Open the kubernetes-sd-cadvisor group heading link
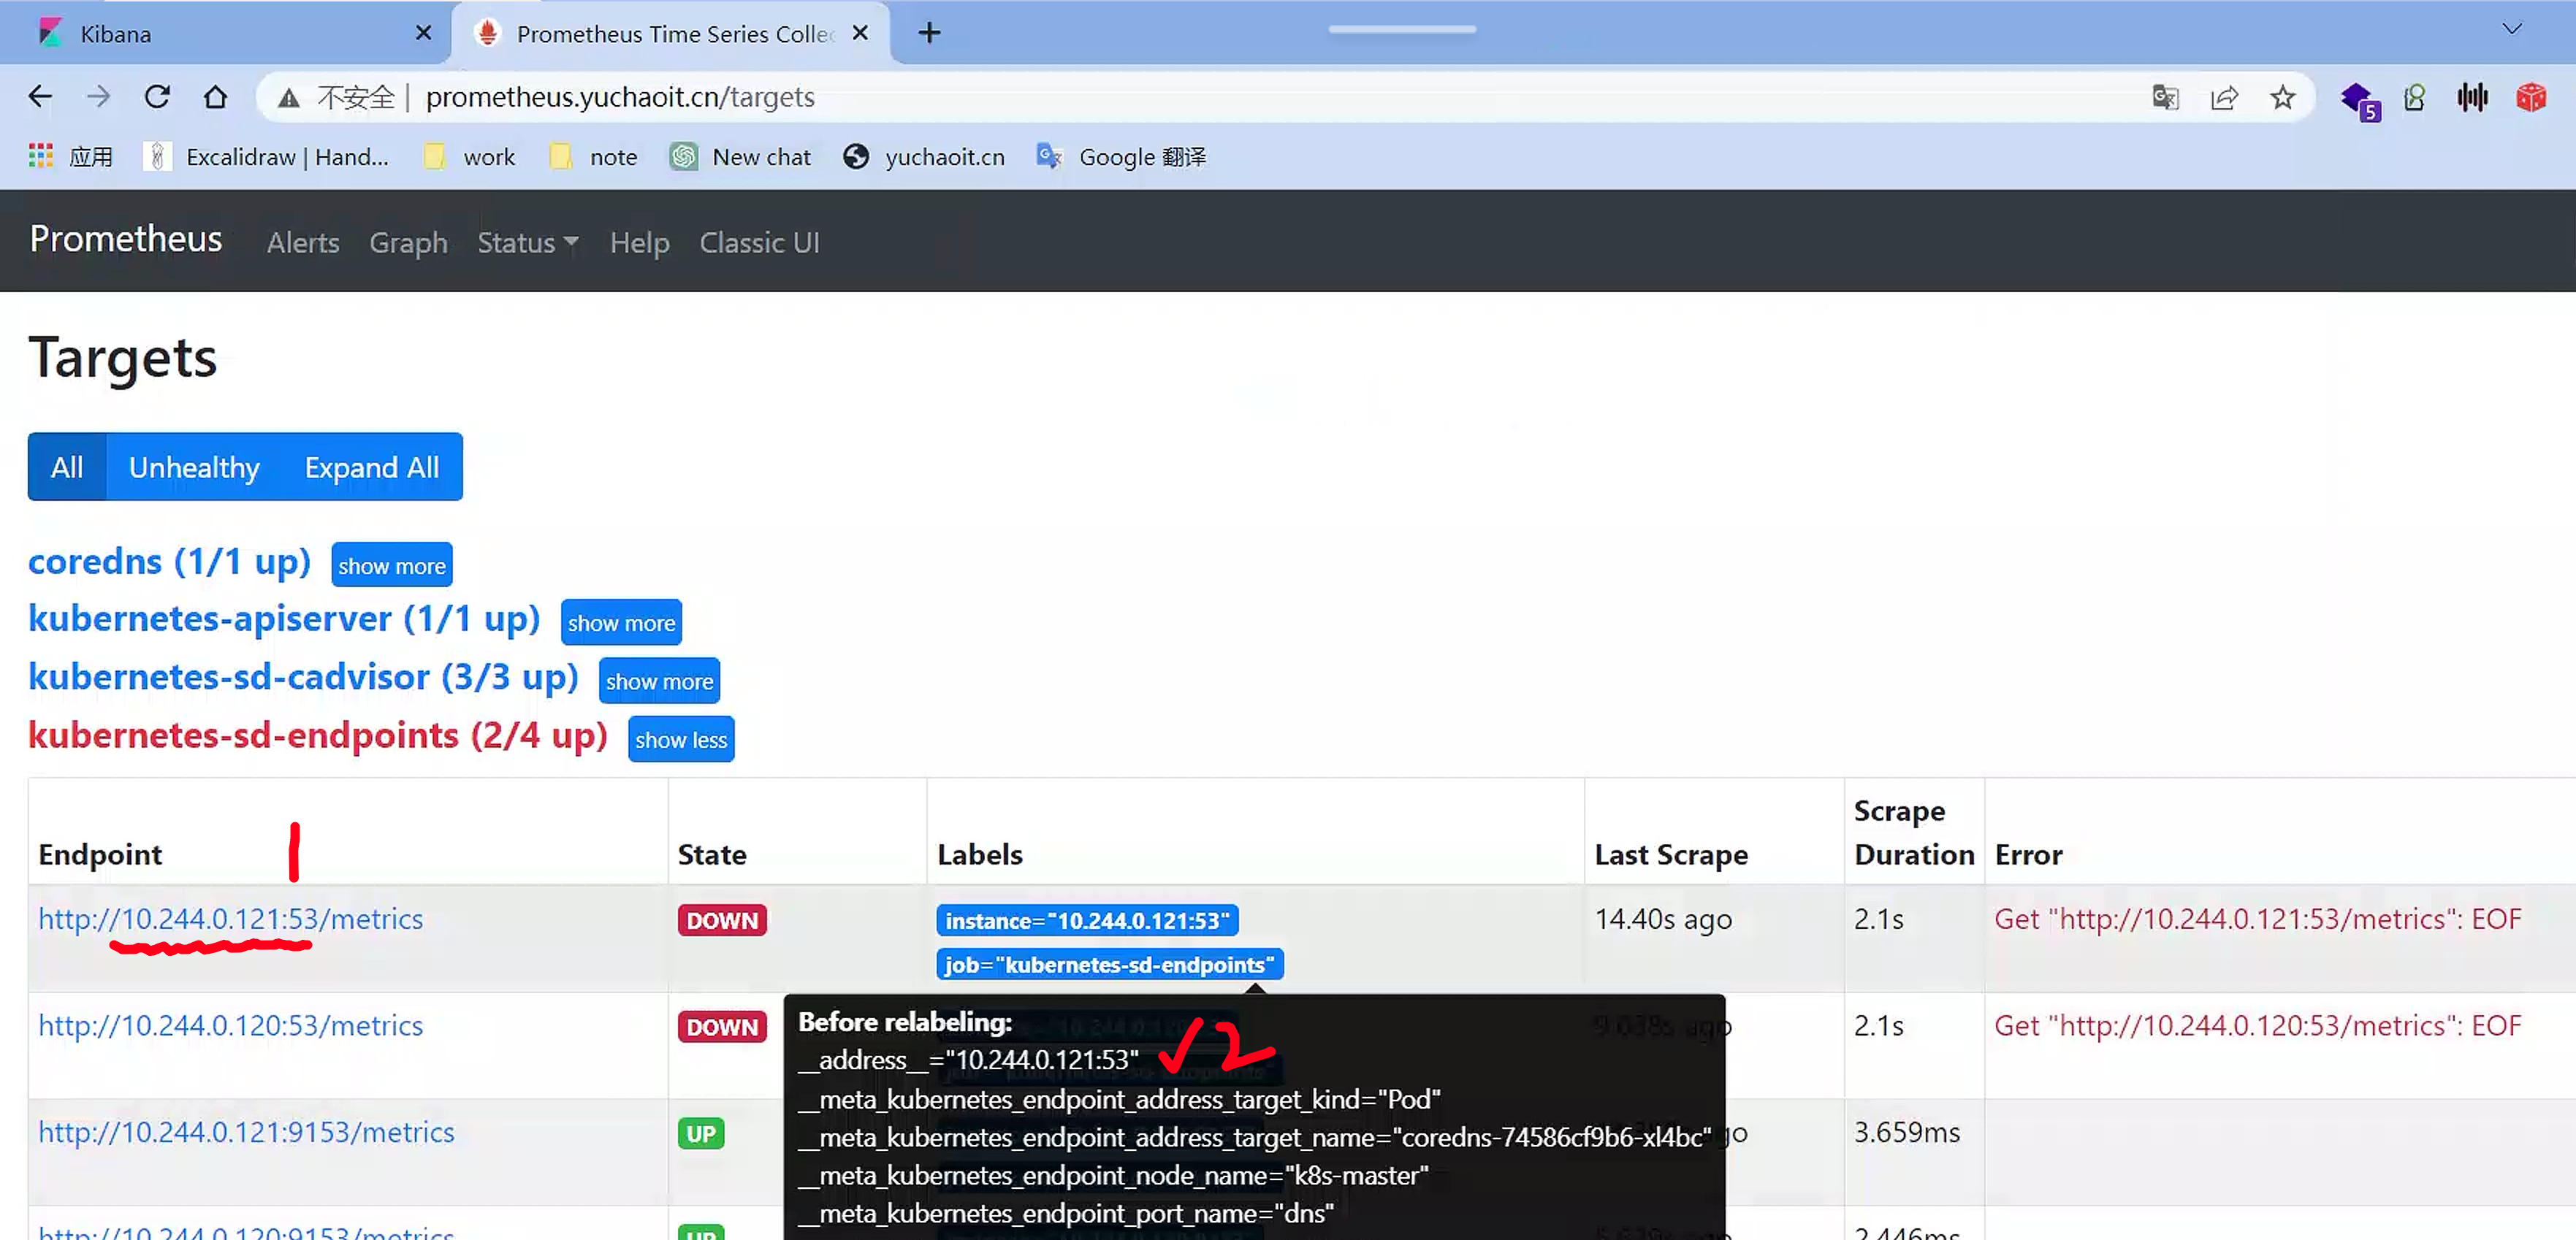This screenshot has width=2576, height=1240. coord(303,676)
